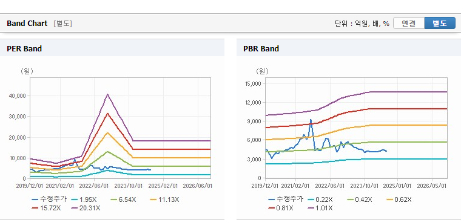Toggle 수정주가 legend in PER Band chart

click(x=49, y=199)
